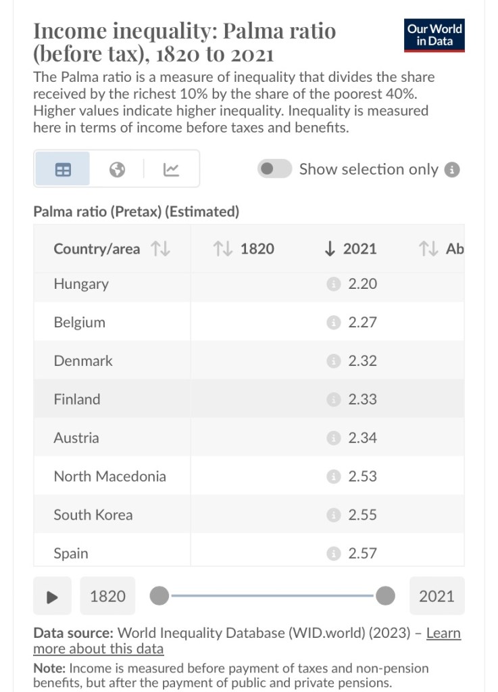Screen dimensions: 498x692
Task: Click the right handle of the year slider
Action: coord(385,596)
